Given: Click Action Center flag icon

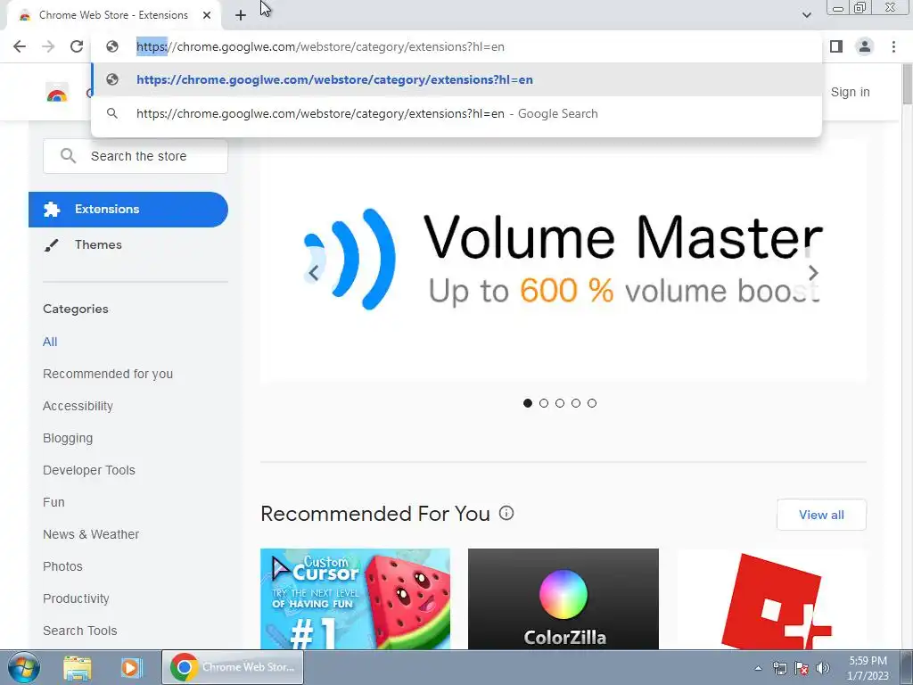Looking at the screenshot, I should click(802, 668).
